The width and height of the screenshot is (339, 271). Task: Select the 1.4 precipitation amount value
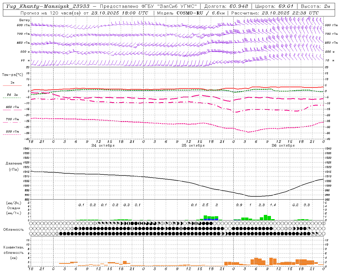coord(273,205)
